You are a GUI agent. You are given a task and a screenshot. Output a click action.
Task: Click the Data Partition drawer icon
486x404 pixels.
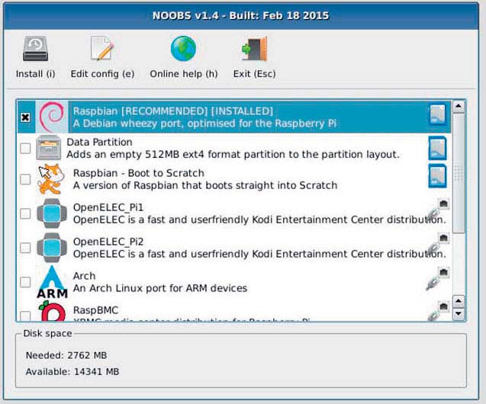coord(48,148)
